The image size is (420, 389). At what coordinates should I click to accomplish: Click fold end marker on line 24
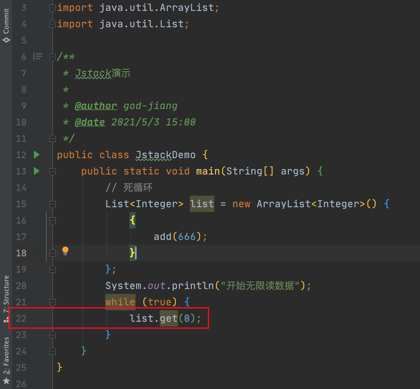(53, 351)
